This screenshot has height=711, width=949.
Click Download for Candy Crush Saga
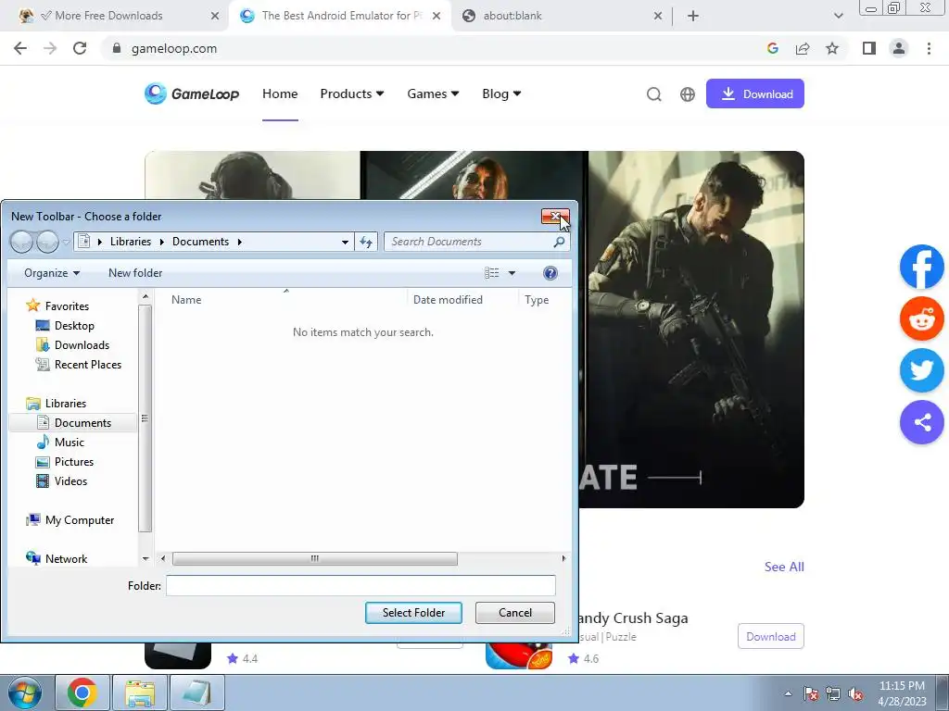[x=770, y=637]
